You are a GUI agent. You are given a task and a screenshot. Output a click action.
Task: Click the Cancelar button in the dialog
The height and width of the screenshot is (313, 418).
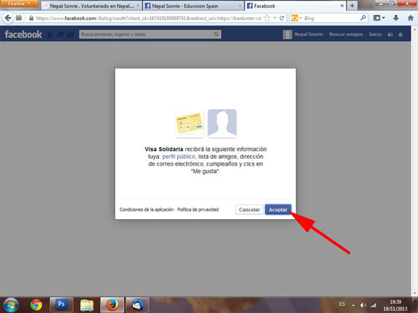249,210
